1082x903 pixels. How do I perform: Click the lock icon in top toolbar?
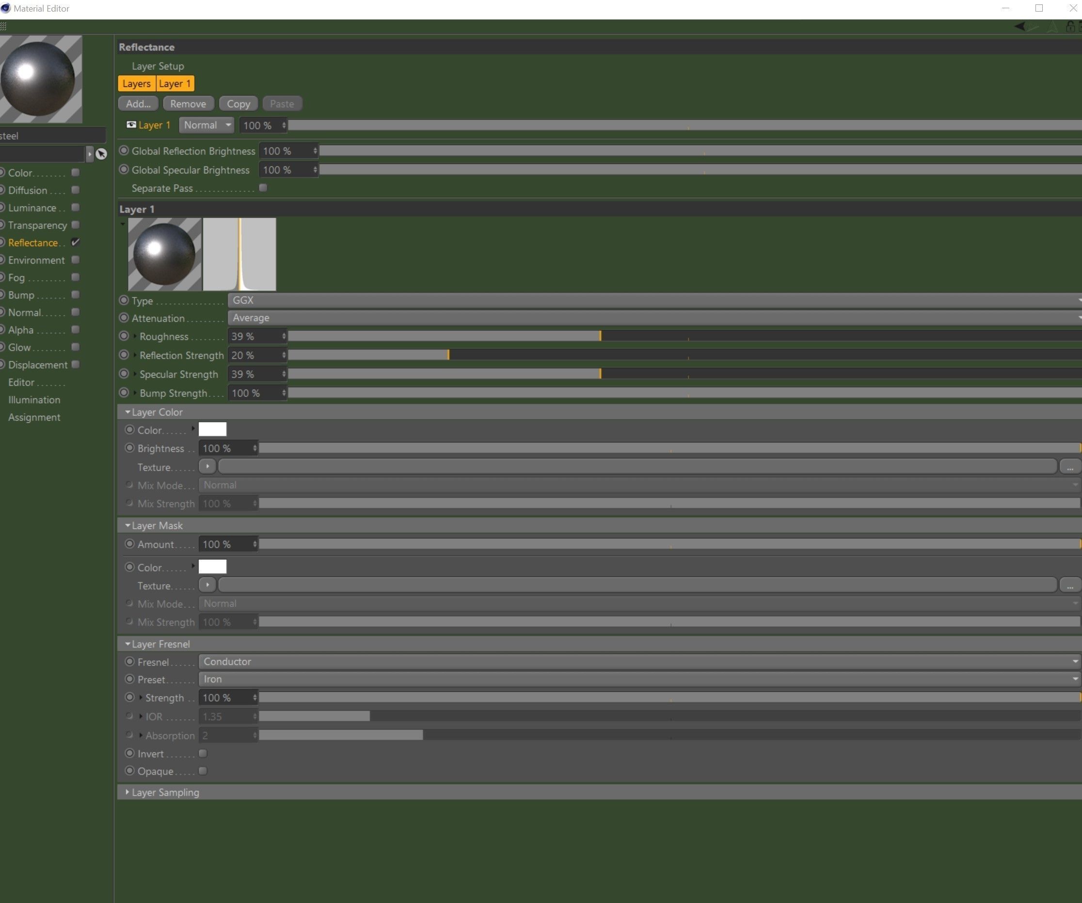pyautogui.click(x=1070, y=26)
